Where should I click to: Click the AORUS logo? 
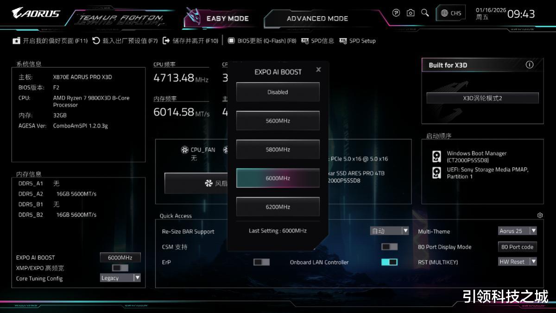tap(36, 13)
